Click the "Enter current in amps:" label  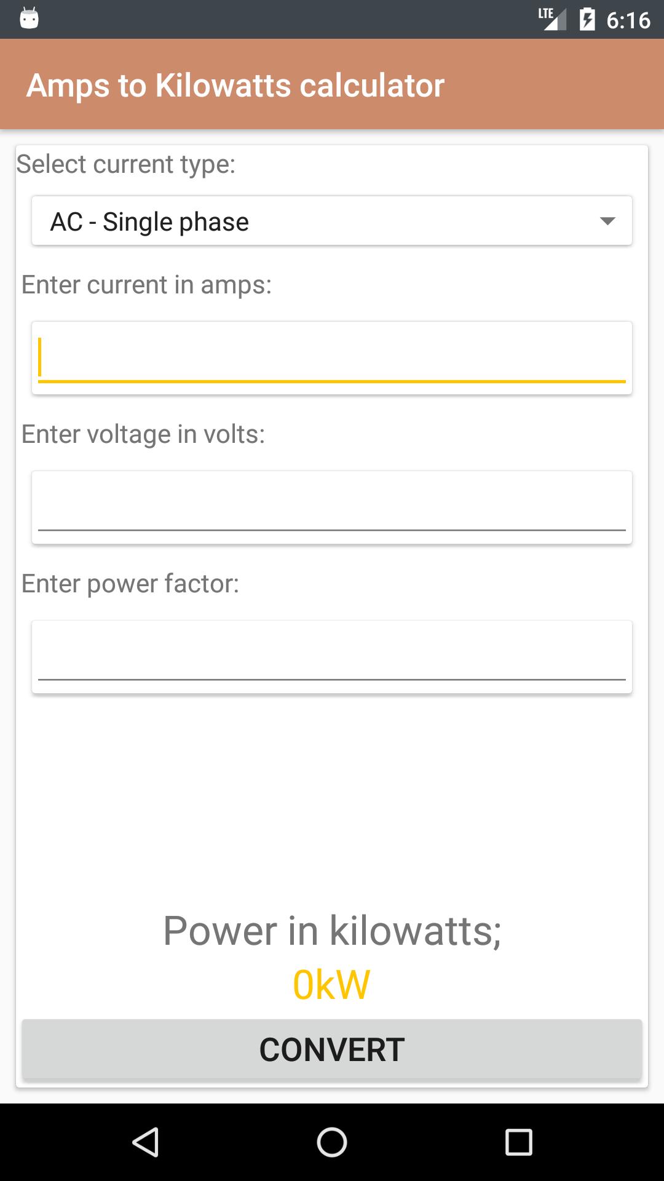(x=146, y=285)
